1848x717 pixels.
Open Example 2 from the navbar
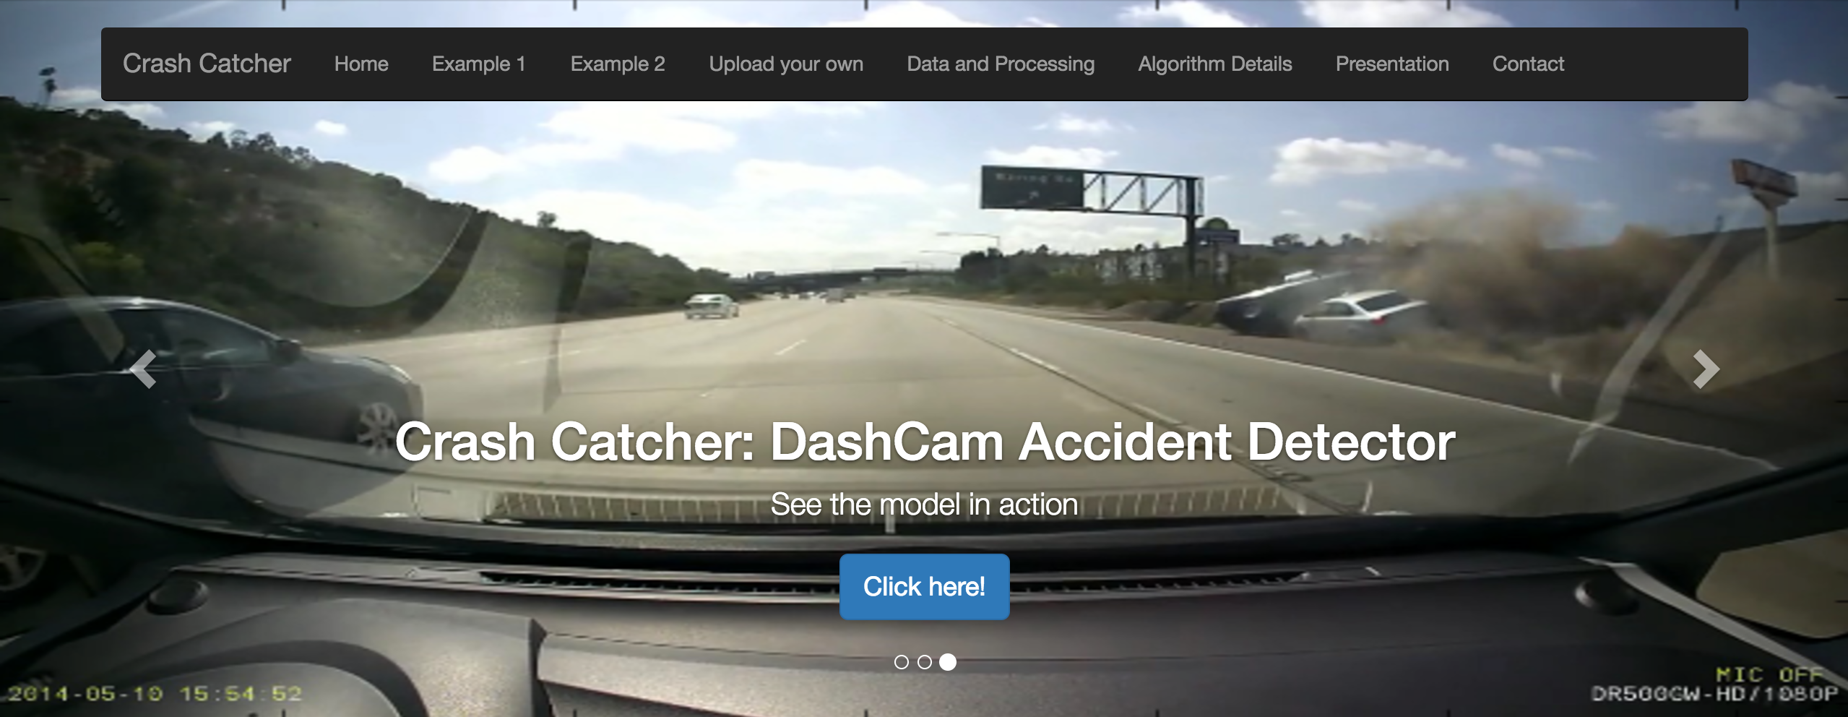(618, 64)
